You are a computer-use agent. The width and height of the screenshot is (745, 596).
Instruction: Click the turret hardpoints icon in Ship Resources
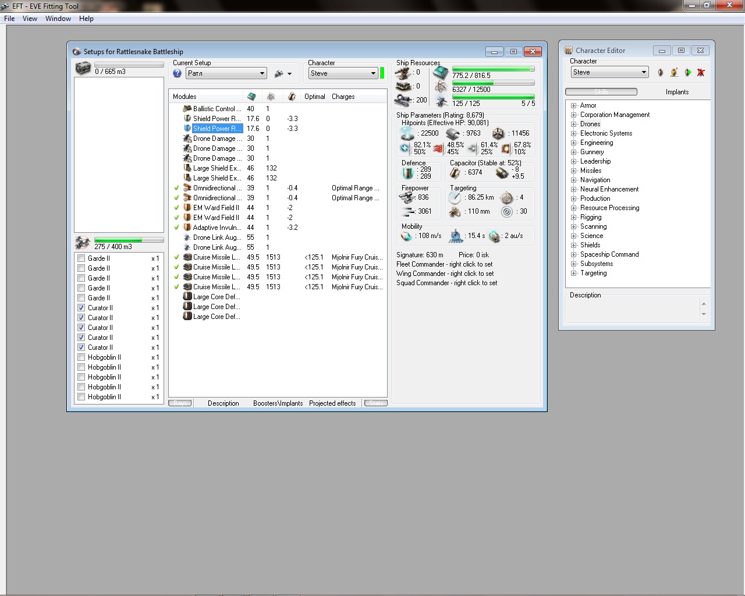coord(403,73)
